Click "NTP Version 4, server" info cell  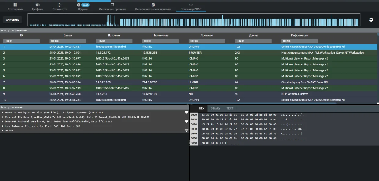(295, 94)
